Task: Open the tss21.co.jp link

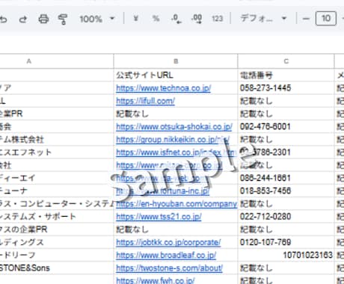Action: [159, 217]
